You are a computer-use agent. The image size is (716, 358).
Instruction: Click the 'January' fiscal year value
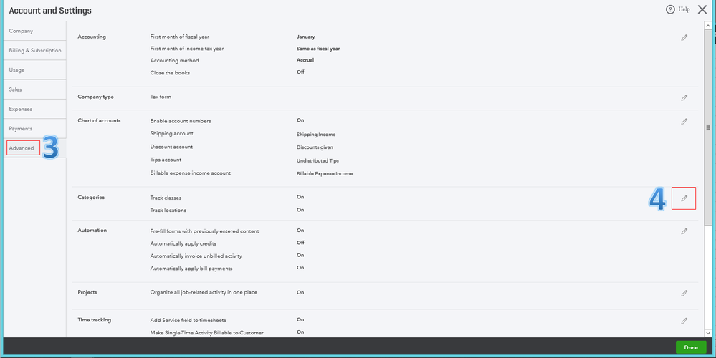pos(305,37)
